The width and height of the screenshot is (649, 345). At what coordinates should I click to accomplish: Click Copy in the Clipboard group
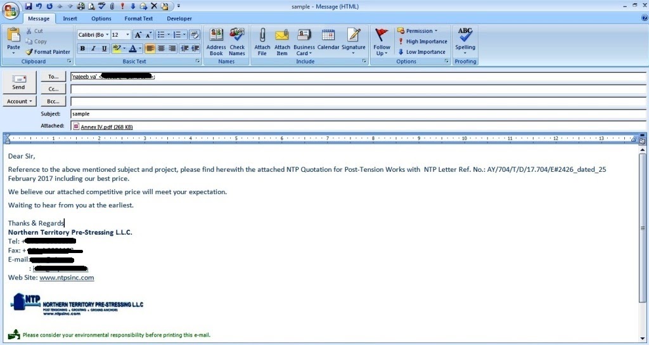point(36,41)
